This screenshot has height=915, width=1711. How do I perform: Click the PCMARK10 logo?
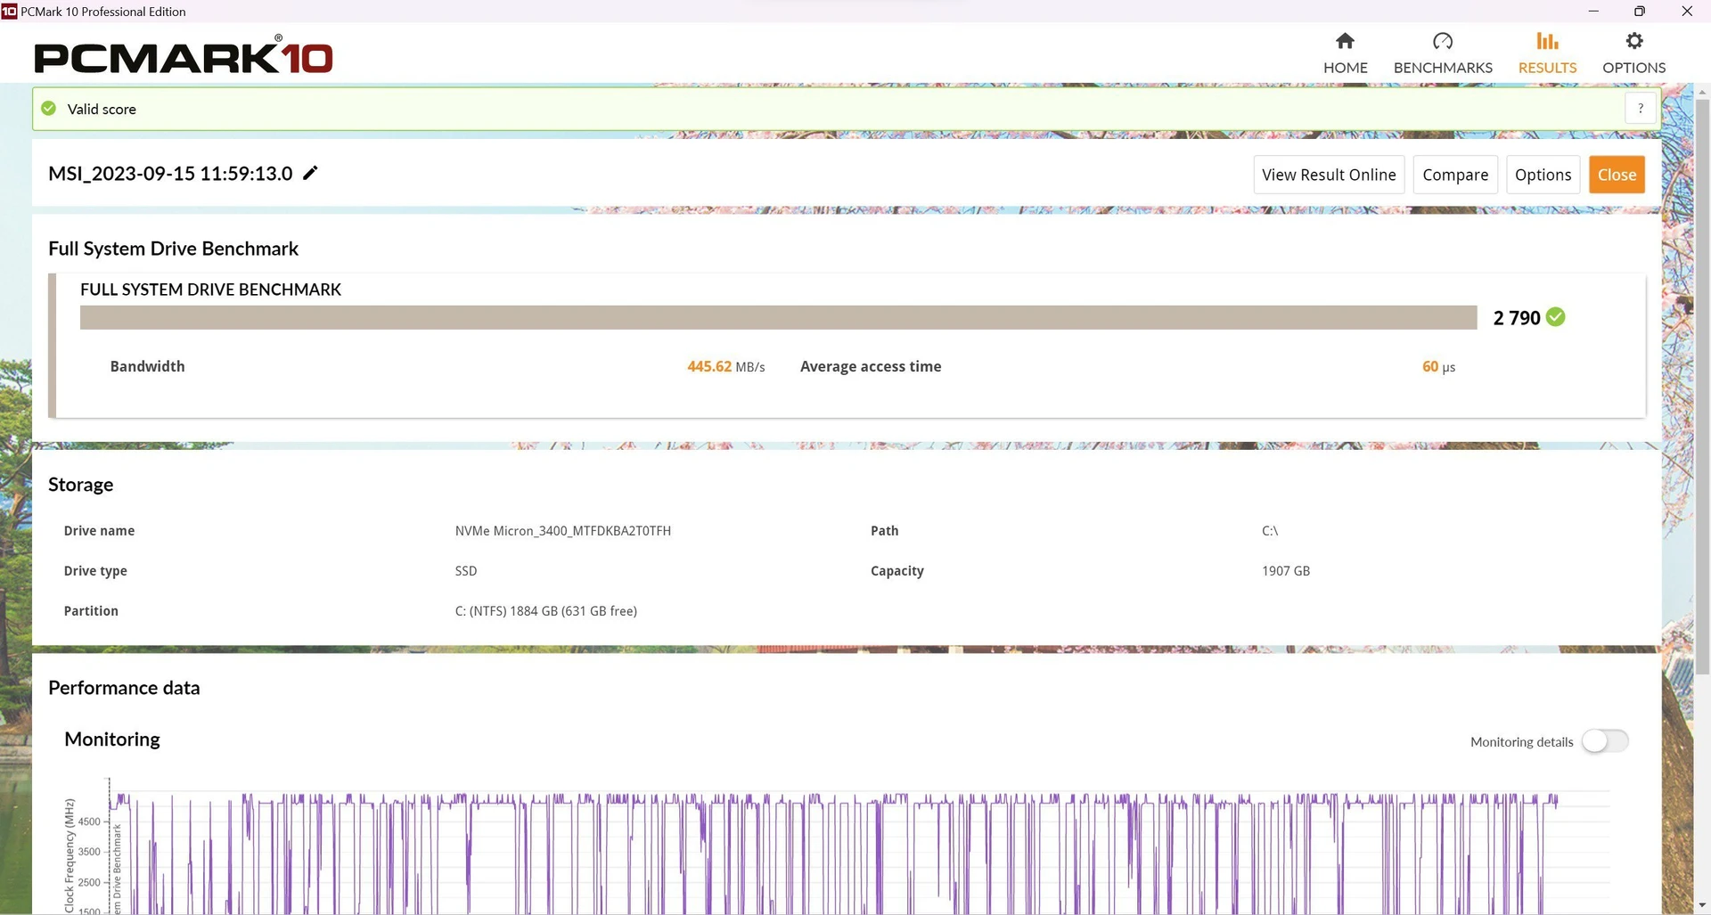pos(183,55)
